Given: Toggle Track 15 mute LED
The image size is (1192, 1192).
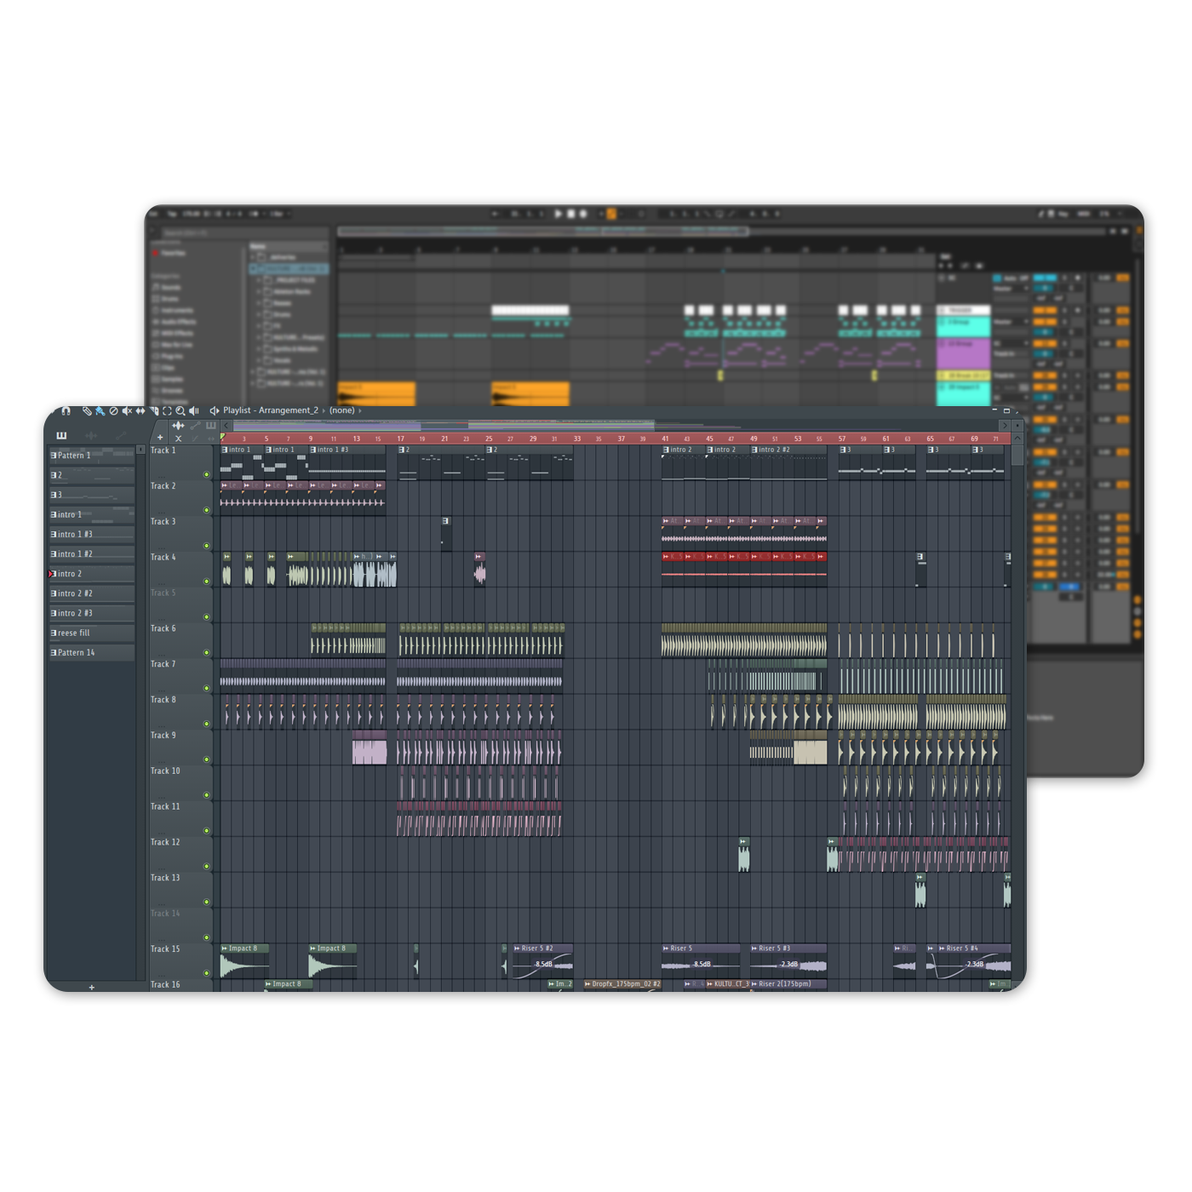Looking at the screenshot, I should (x=206, y=973).
